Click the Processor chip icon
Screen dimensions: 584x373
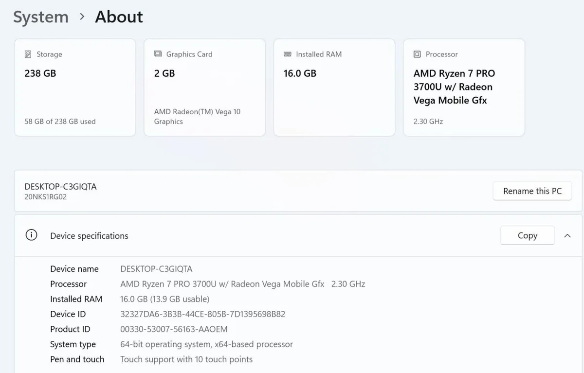[x=417, y=54]
